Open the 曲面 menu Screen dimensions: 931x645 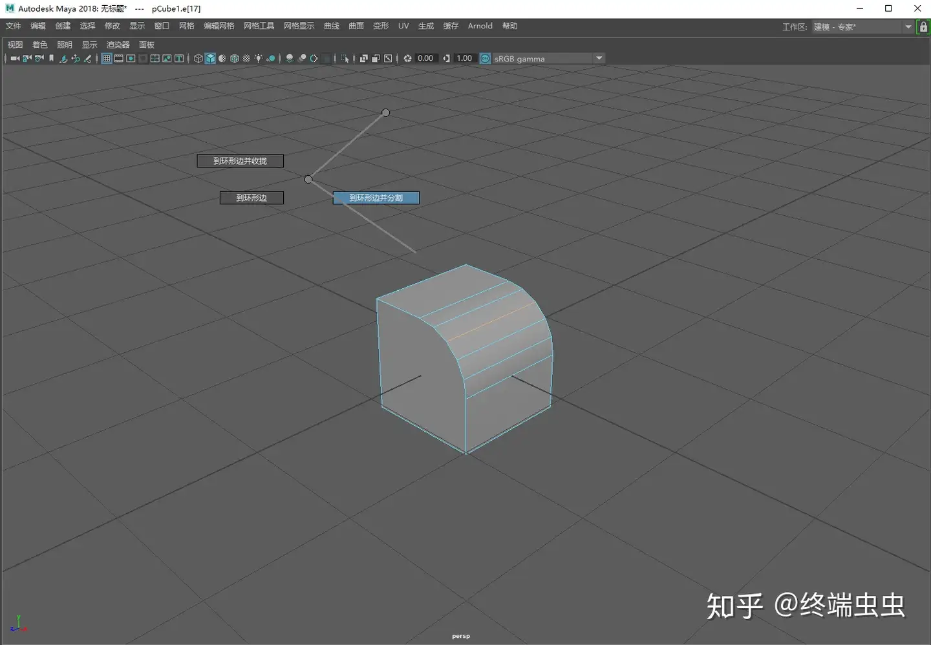tap(356, 26)
